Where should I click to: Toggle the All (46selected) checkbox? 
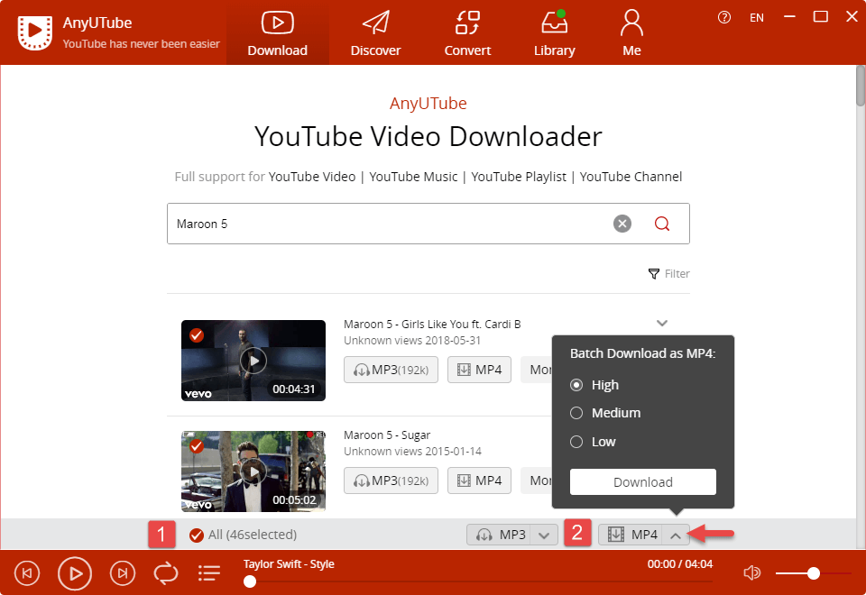coord(196,535)
